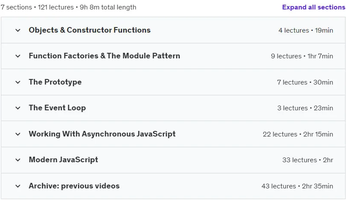Image resolution: width=346 pixels, height=200 pixels.
Task: Select the Objects & Constructor Functions title
Action: click(x=89, y=30)
